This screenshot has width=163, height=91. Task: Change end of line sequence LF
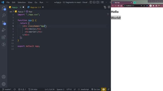pos(75,89)
